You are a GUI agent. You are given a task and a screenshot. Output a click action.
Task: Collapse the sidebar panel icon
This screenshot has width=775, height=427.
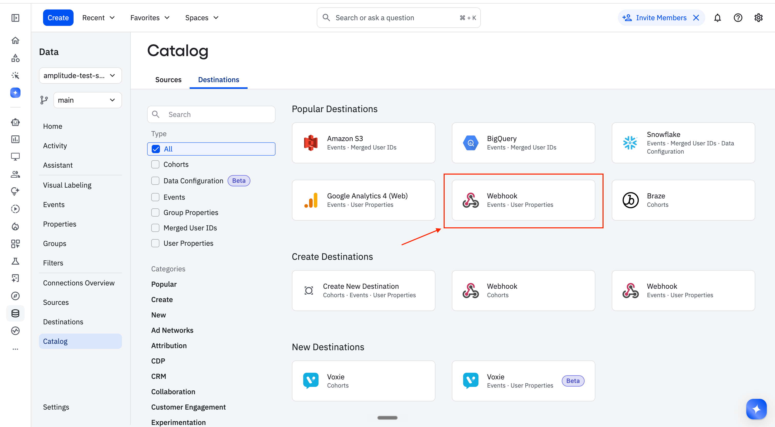click(15, 18)
